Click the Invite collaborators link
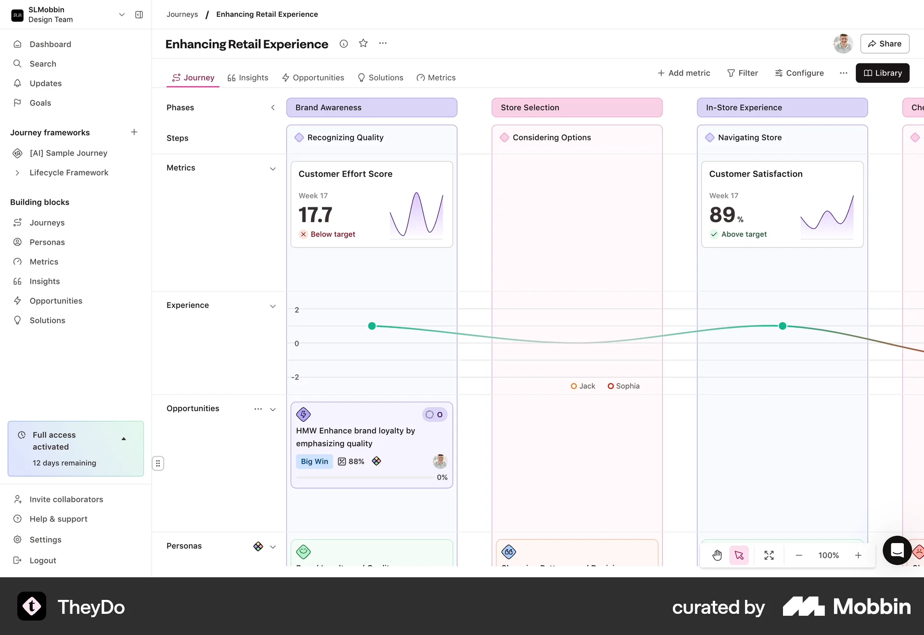924x635 pixels. pyautogui.click(x=66, y=499)
